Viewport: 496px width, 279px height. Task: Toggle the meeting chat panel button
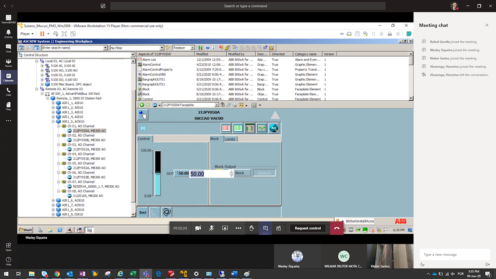(265, 228)
